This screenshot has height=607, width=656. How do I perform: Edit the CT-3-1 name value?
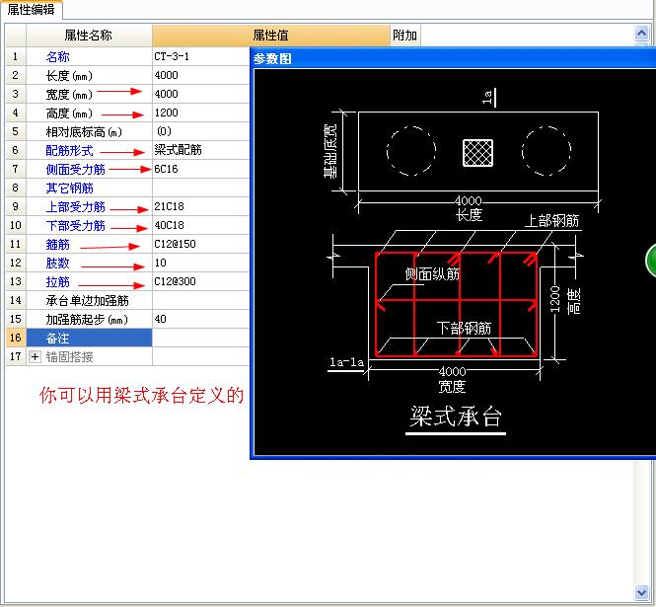pyautogui.click(x=201, y=56)
